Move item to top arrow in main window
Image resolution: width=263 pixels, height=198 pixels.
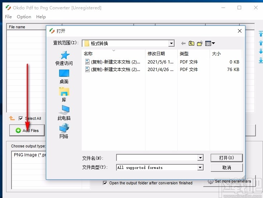[x=260, y=34]
